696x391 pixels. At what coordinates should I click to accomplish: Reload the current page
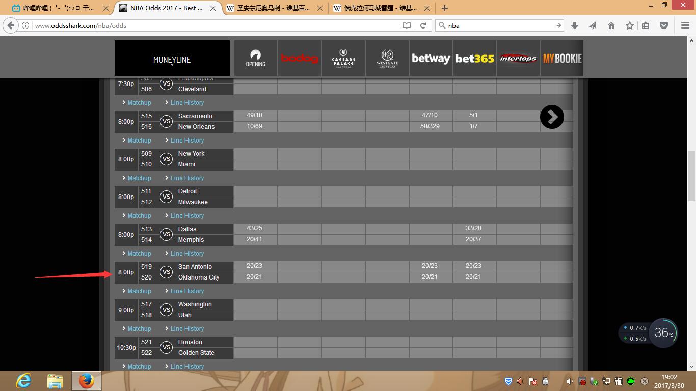(423, 25)
